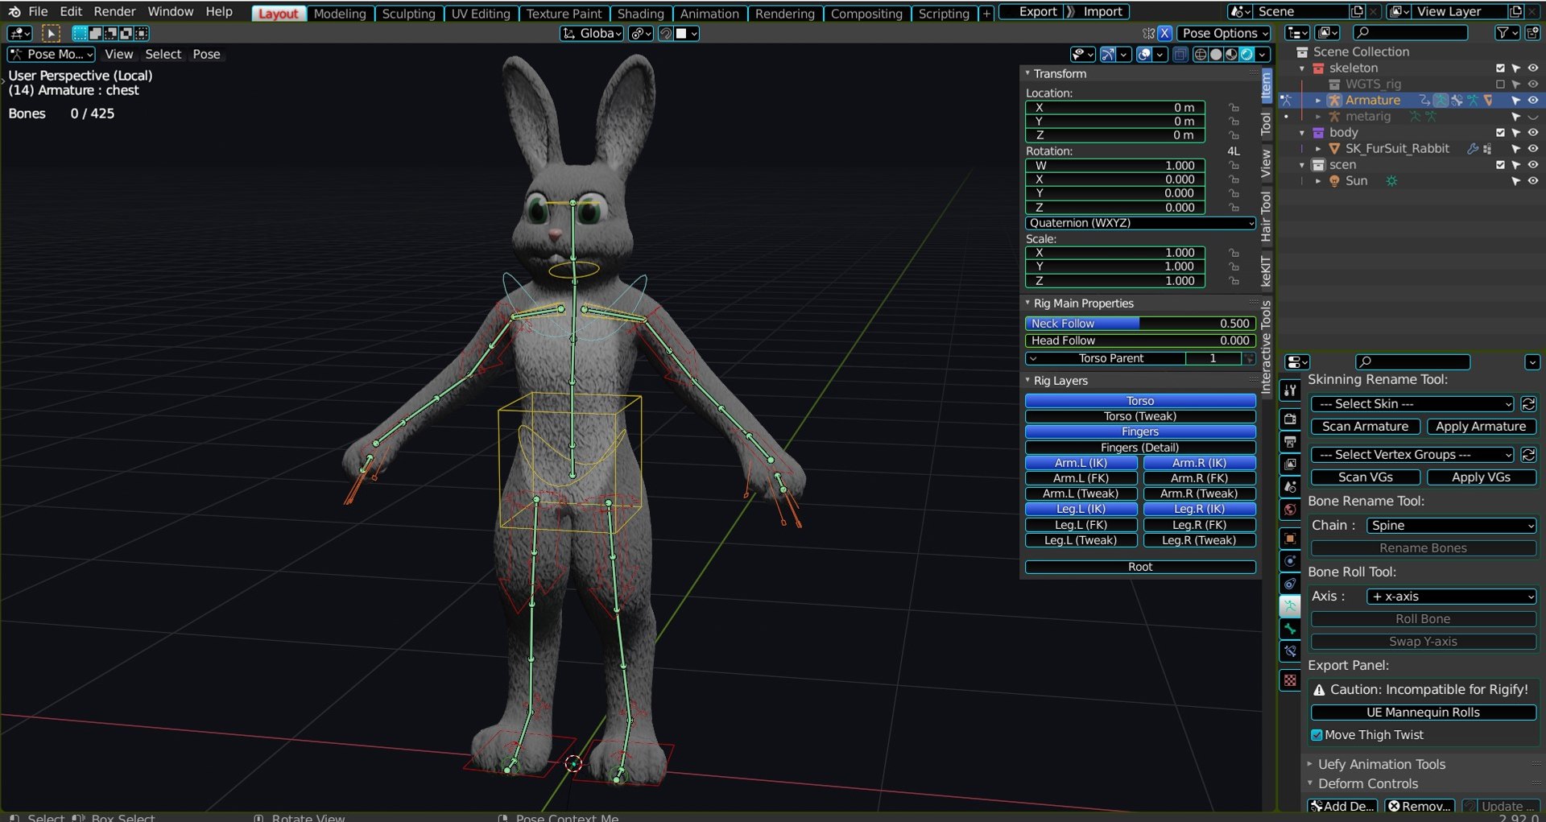The image size is (1546, 822).
Task: Switch to rendered viewport shading
Action: point(1246,55)
